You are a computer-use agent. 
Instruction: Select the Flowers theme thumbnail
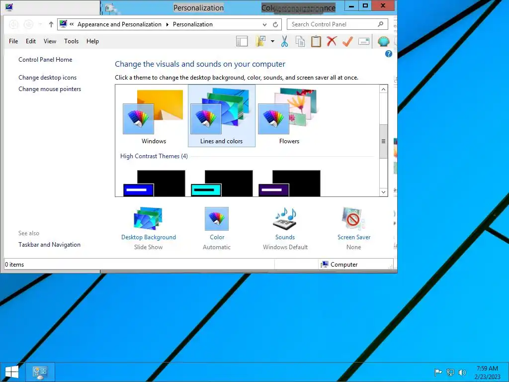click(x=289, y=116)
